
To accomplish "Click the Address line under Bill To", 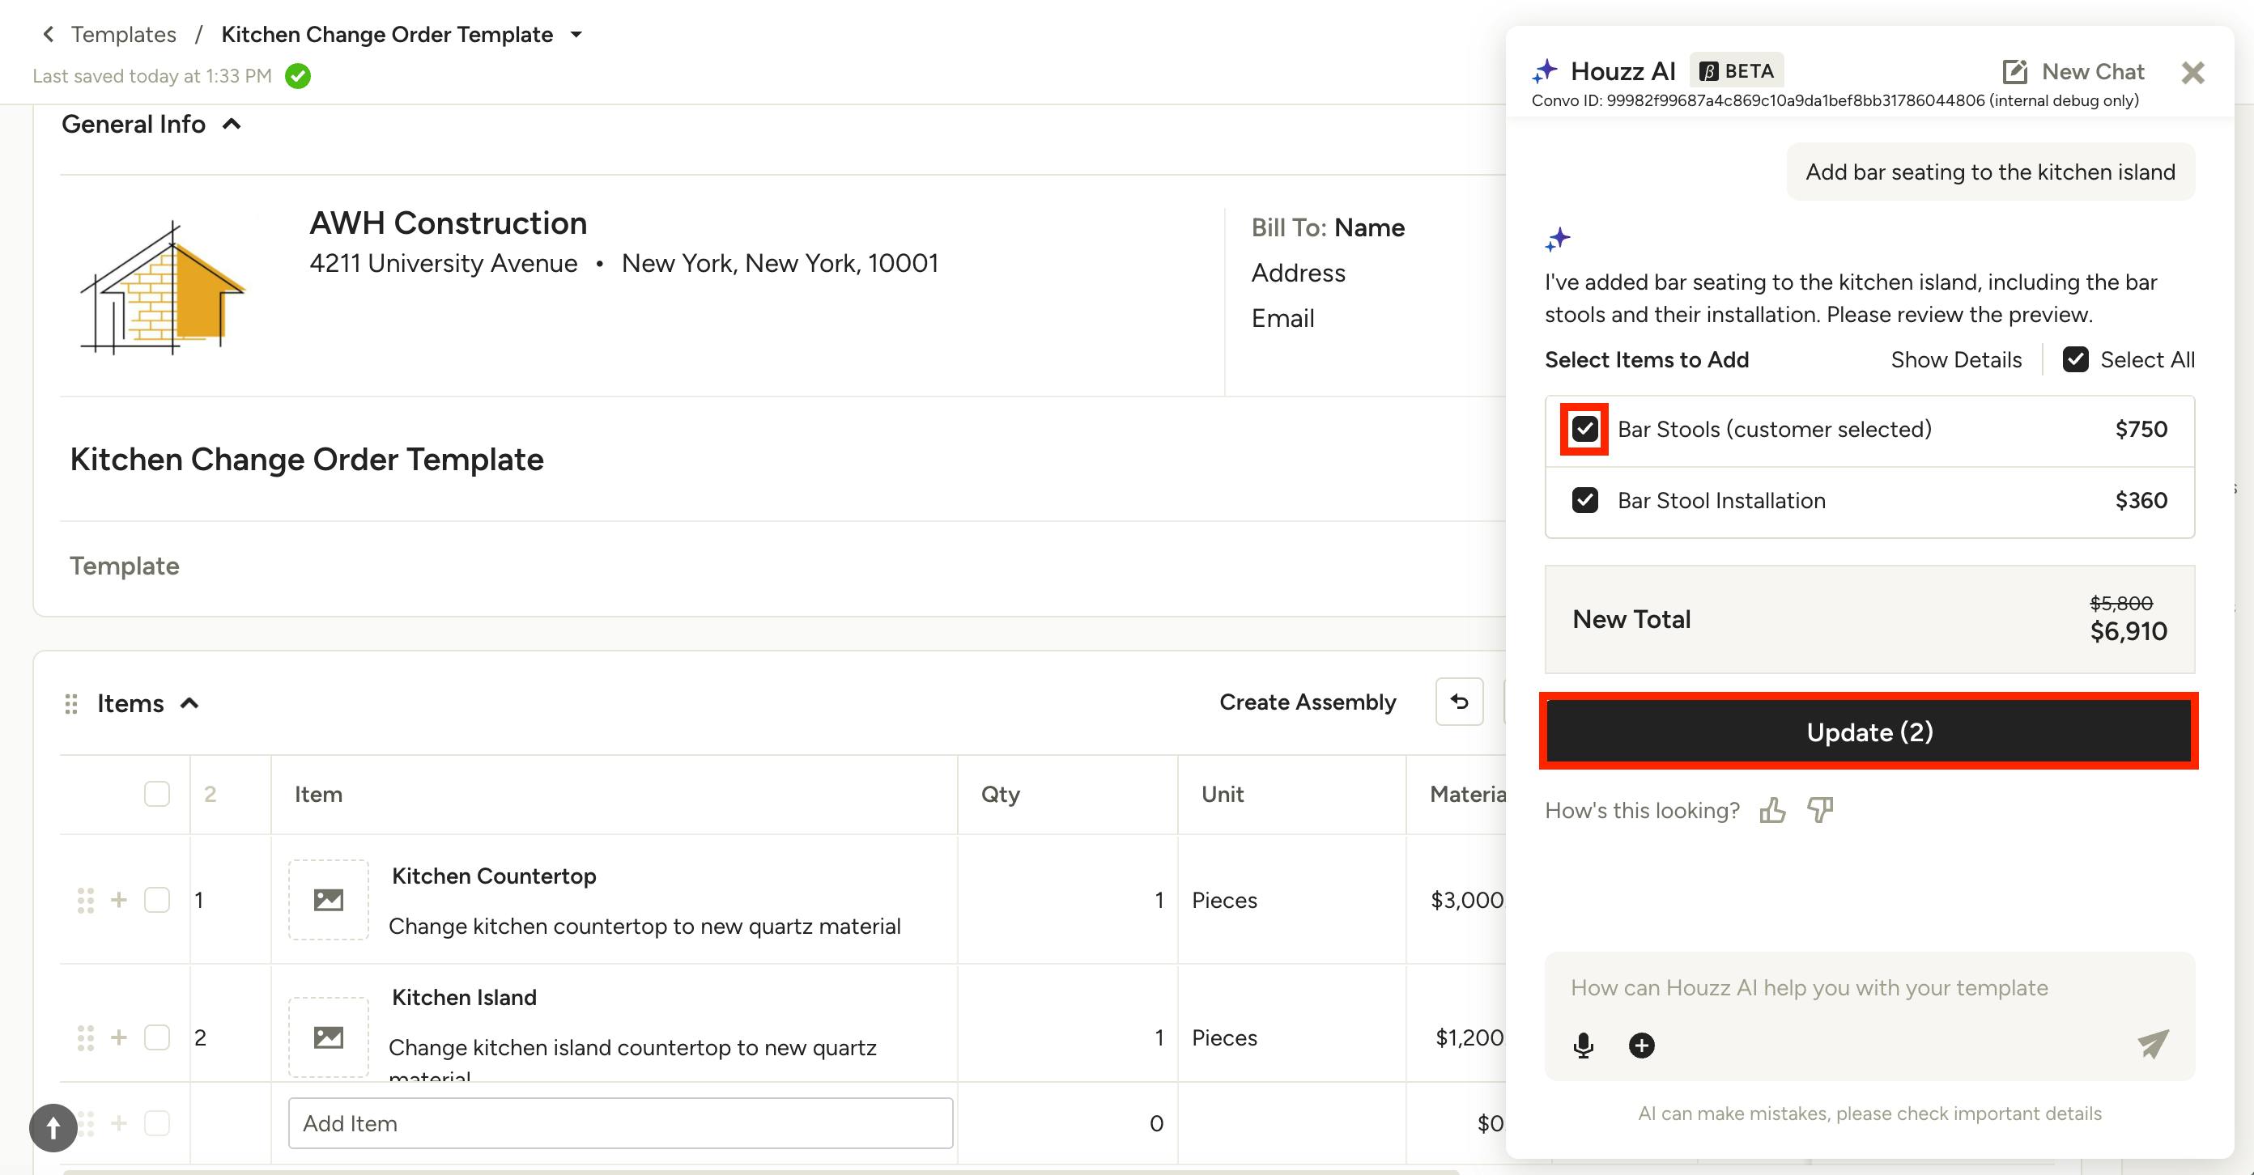I will tap(1298, 273).
